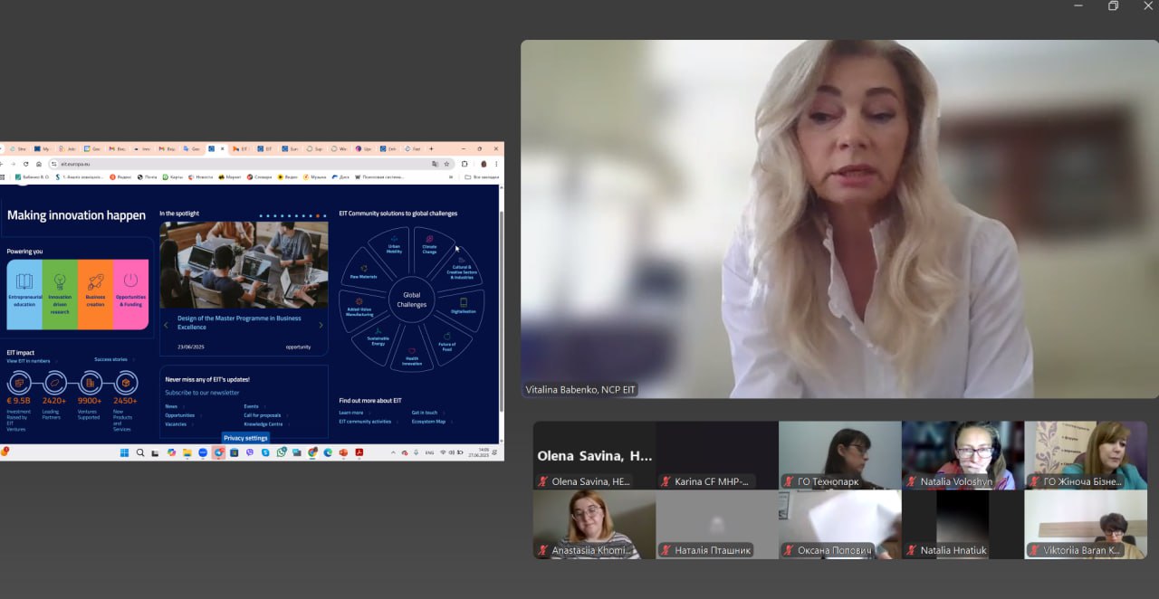Click the 9900+ Ventures Supported circle icon
The height and width of the screenshot is (599, 1159).
90,383
